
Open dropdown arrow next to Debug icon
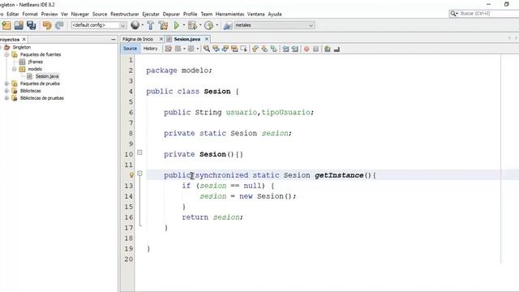click(200, 25)
